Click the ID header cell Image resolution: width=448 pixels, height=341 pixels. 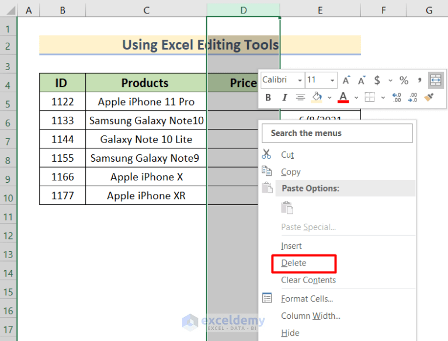coord(62,83)
